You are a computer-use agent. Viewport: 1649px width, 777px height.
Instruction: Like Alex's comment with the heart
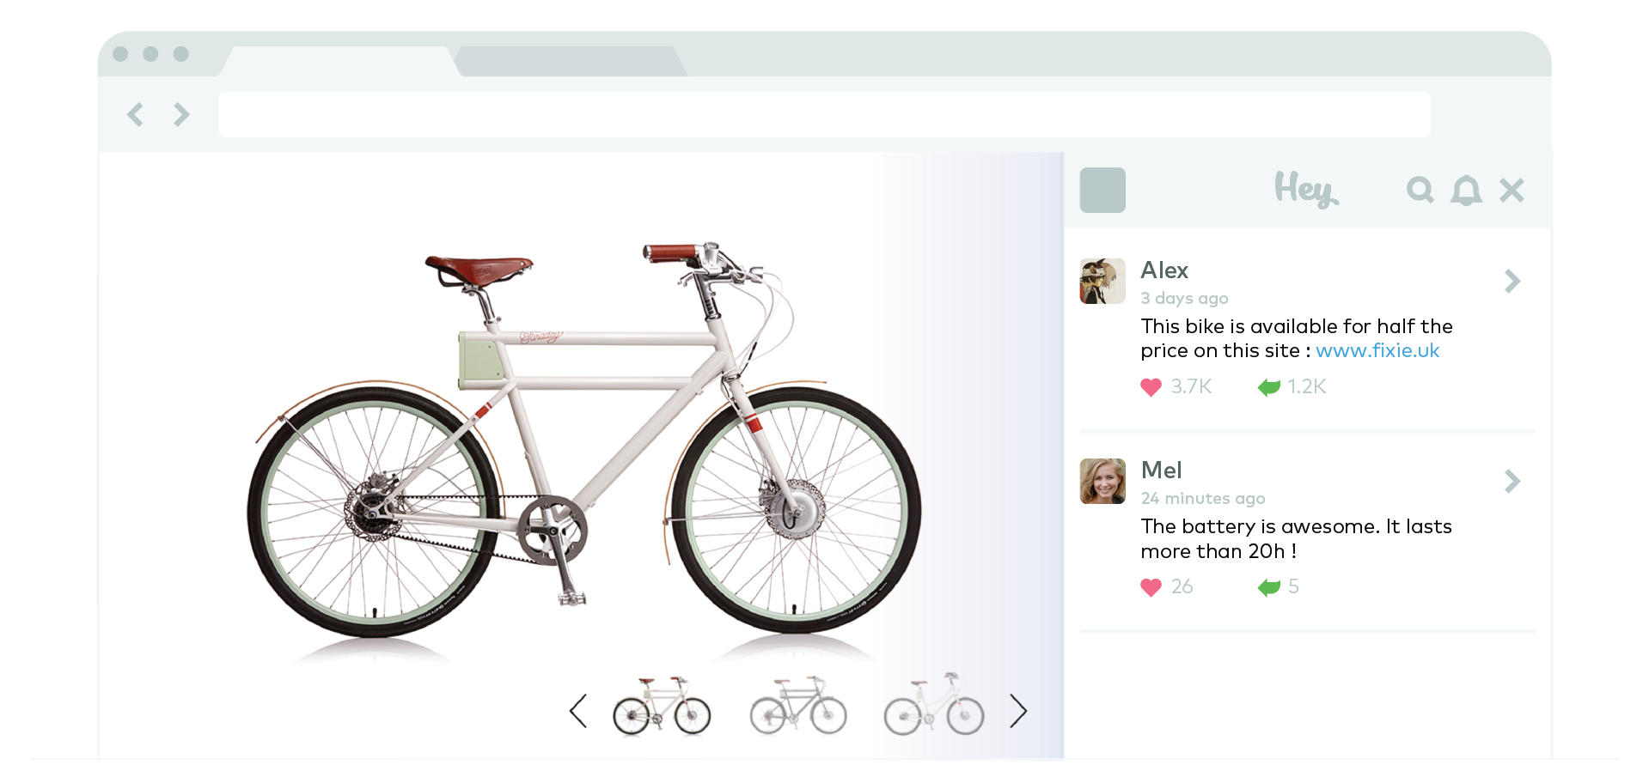pos(1151,387)
